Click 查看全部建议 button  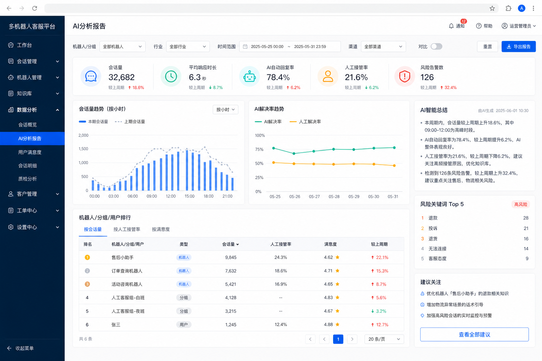click(474, 335)
